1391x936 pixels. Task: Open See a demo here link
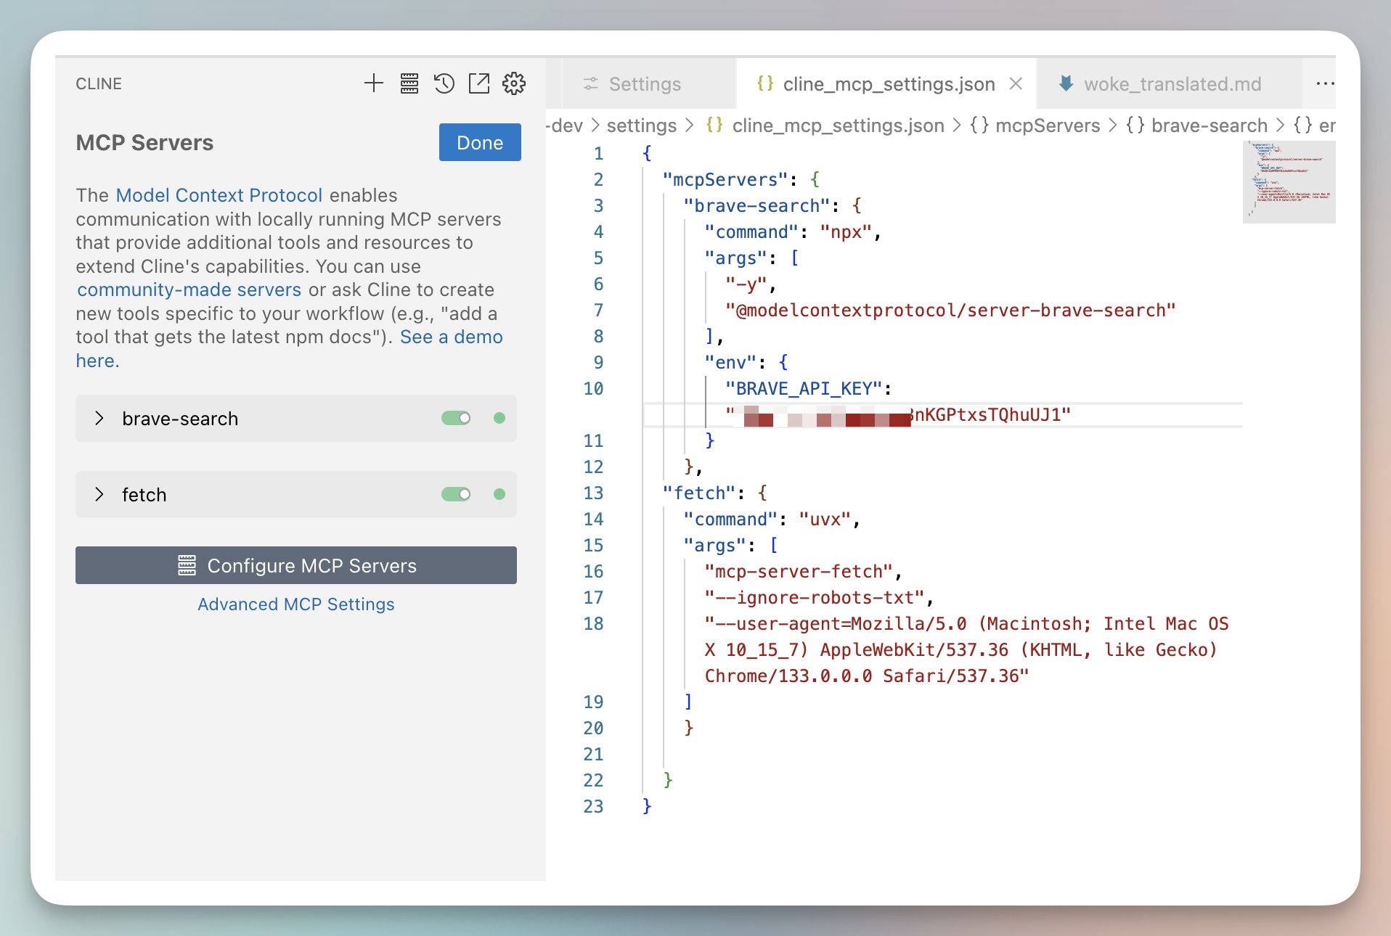(x=451, y=337)
